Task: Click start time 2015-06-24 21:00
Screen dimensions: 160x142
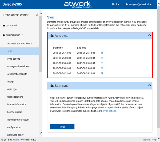Action: click(x=62, y=73)
